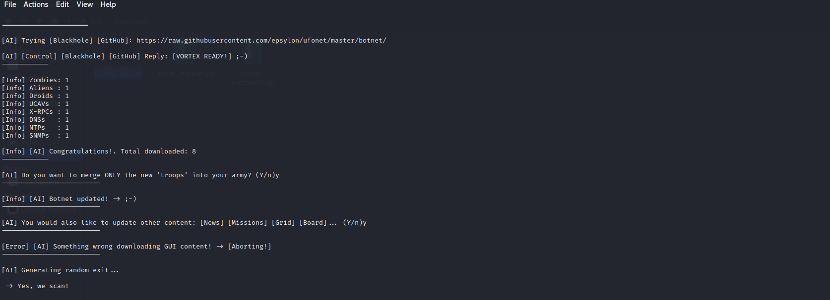The height and width of the screenshot is (300, 830).
Task: Click the back navigation arrow in the file manager
Action: pos(10,21)
